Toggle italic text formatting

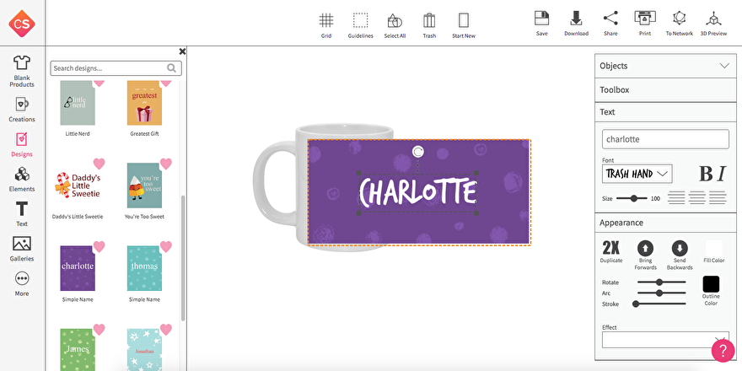click(722, 174)
